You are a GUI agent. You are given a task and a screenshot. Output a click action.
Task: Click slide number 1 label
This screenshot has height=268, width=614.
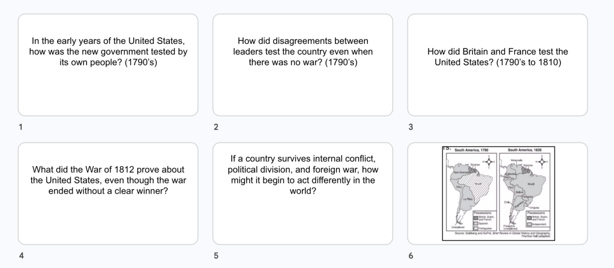[x=20, y=127]
